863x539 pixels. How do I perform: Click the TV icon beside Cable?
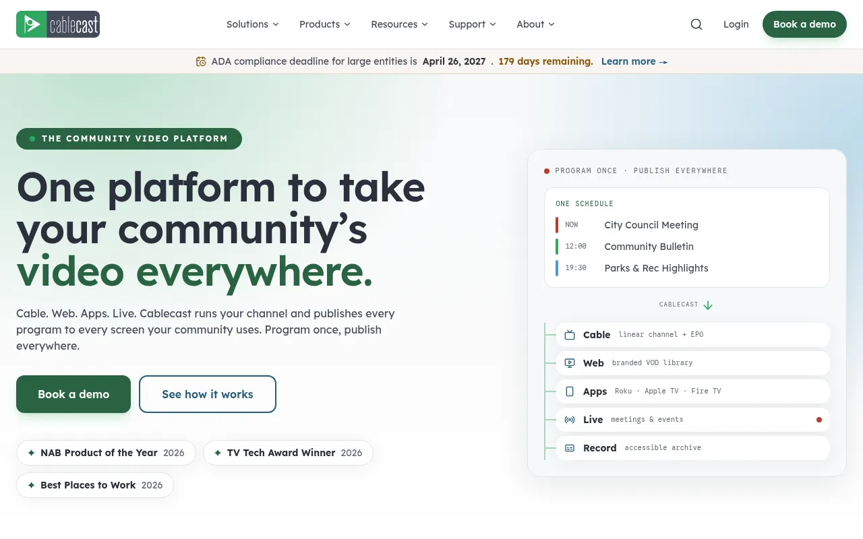(570, 335)
